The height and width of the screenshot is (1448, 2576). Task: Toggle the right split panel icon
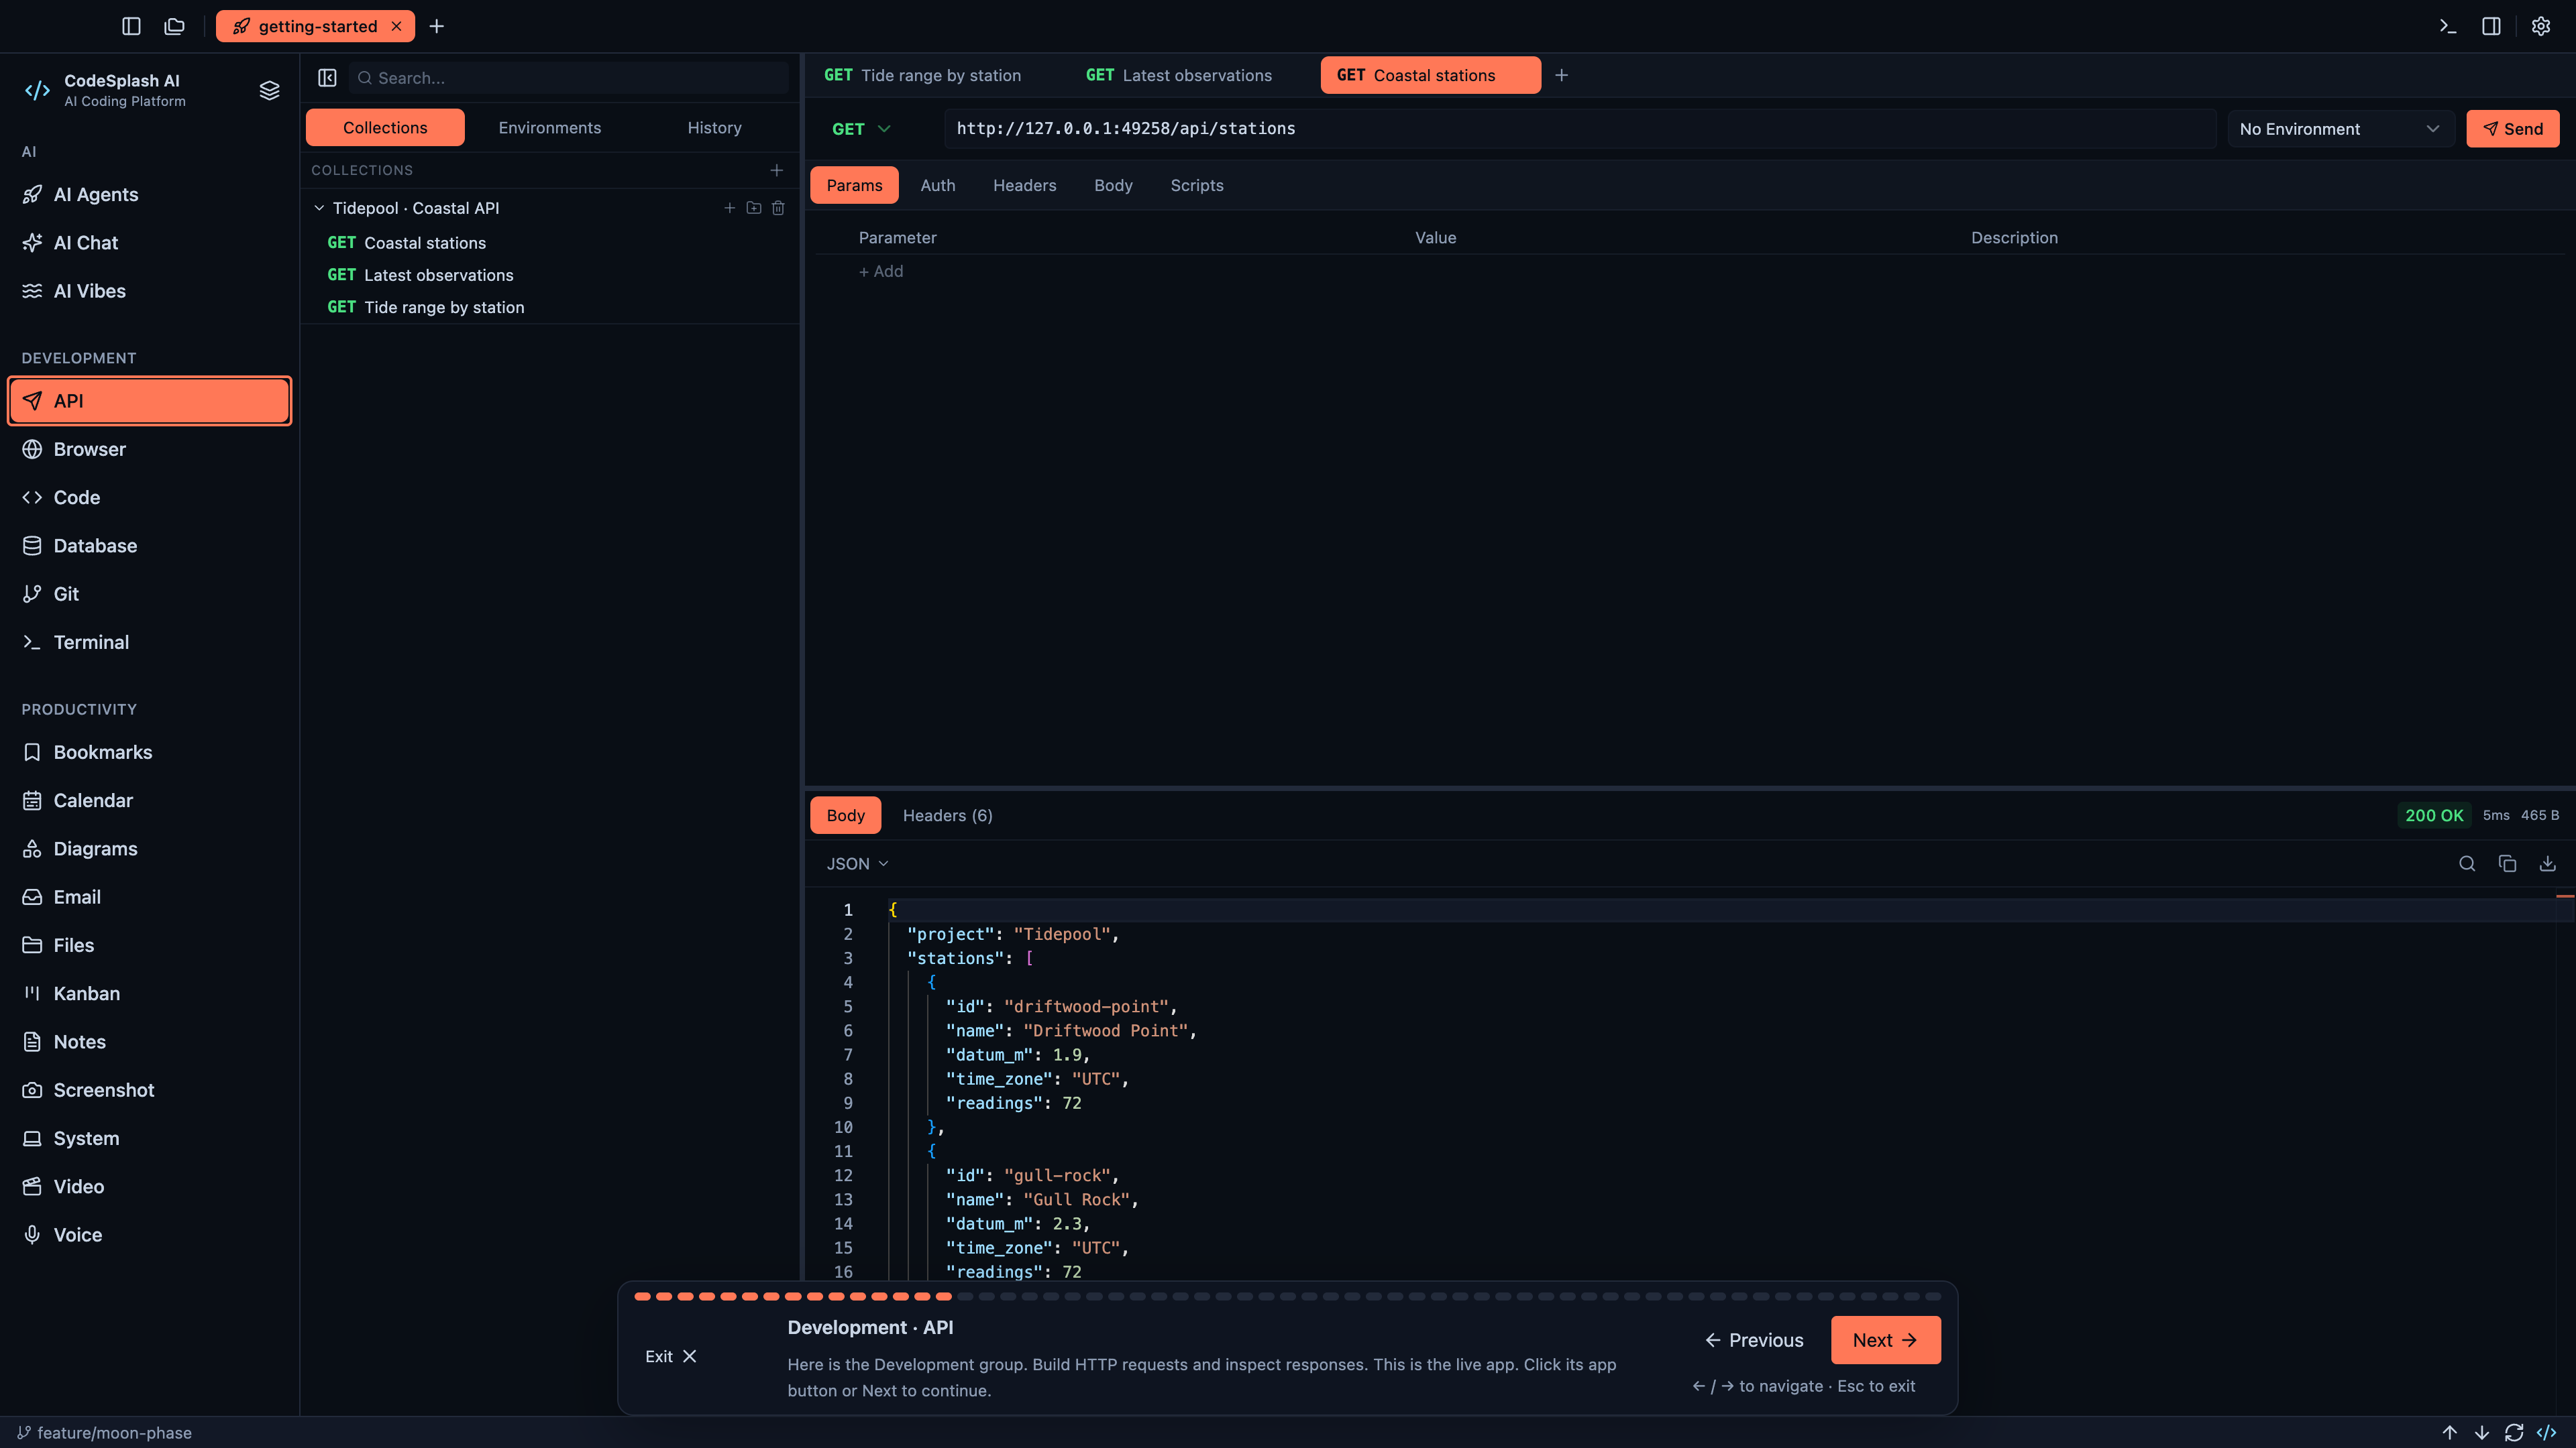pyautogui.click(x=2491, y=26)
